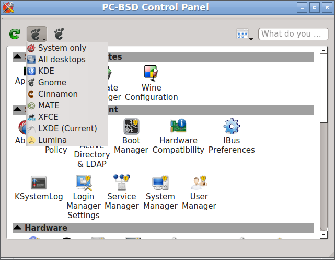Click the second paw toolbar icon
335x260 pixels.
pyautogui.click(x=59, y=34)
